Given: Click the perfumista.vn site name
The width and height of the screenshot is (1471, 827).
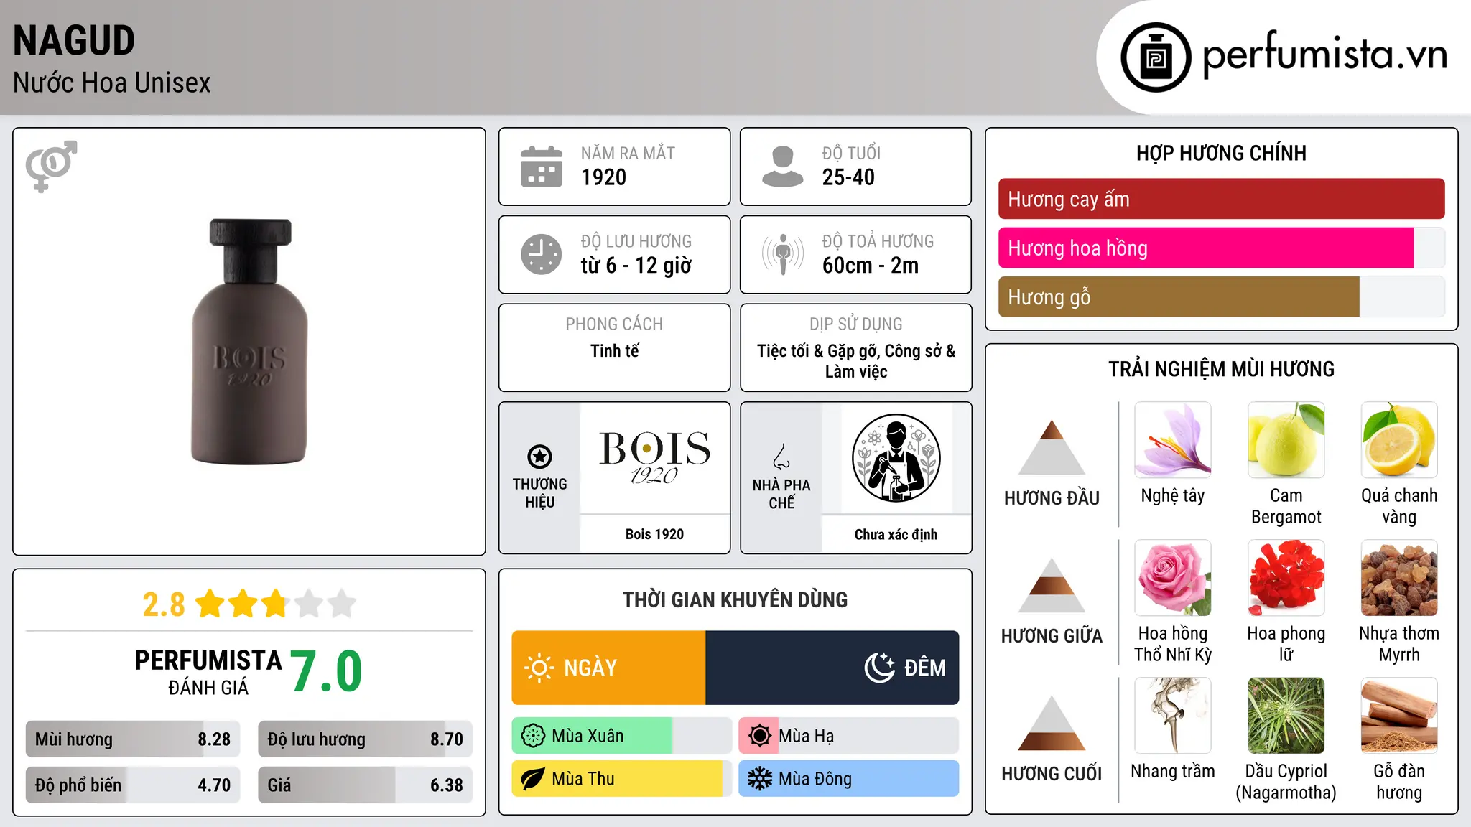Looking at the screenshot, I should coord(1324,55).
